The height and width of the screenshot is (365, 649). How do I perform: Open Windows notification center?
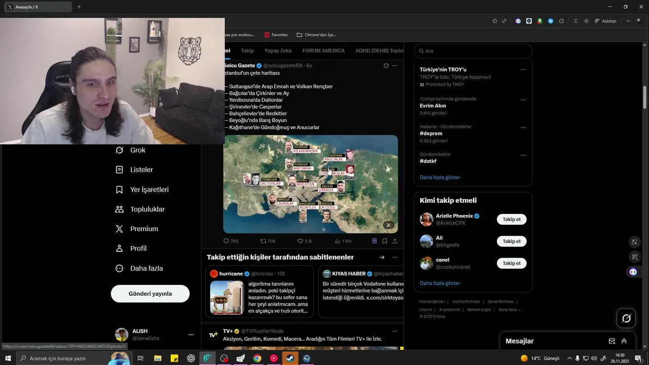(x=638, y=358)
